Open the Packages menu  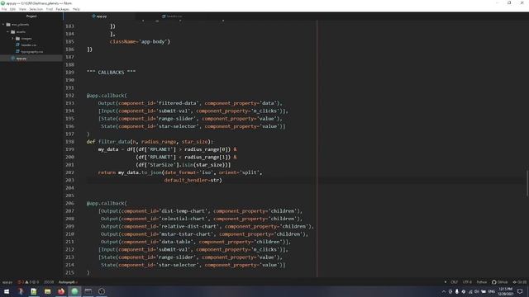pyautogui.click(x=63, y=9)
